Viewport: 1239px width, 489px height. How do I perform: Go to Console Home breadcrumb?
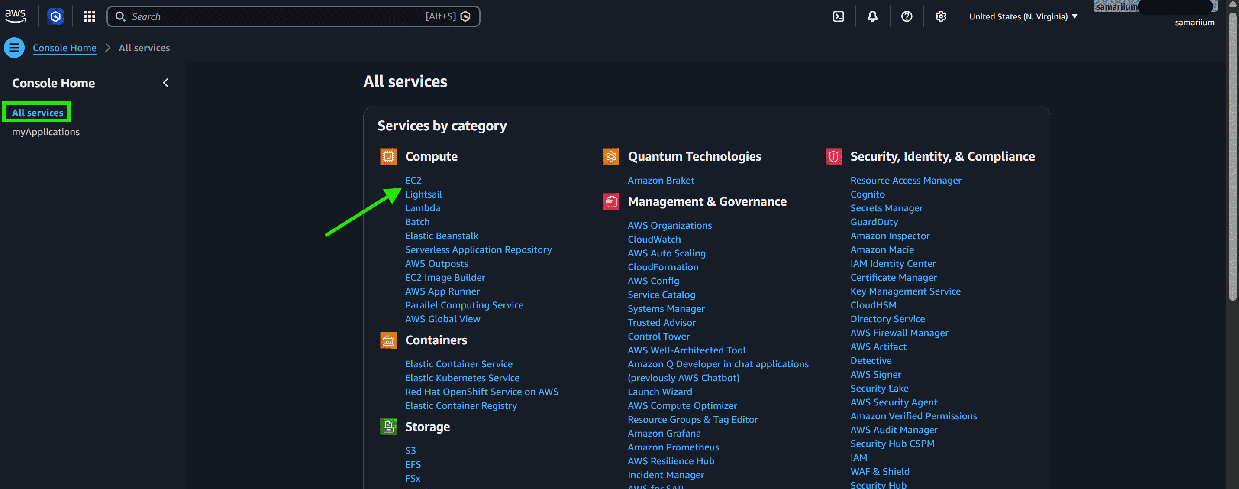65,48
